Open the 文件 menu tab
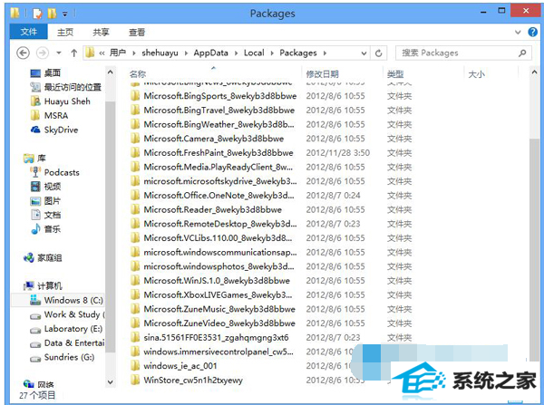This screenshot has width=544, height=405. coord(28,33)
